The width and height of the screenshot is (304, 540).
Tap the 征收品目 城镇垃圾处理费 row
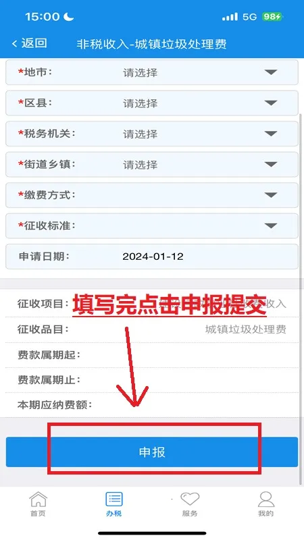coord(152,329)
